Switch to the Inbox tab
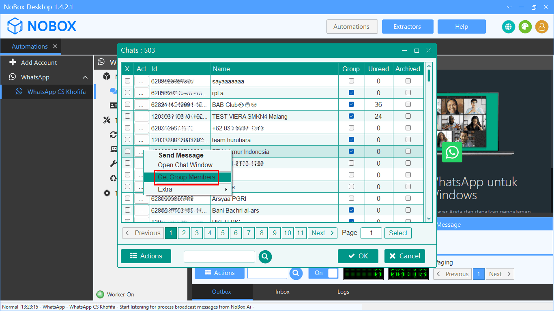This screenshot has height=311, width=554. (x=282, y=292)
